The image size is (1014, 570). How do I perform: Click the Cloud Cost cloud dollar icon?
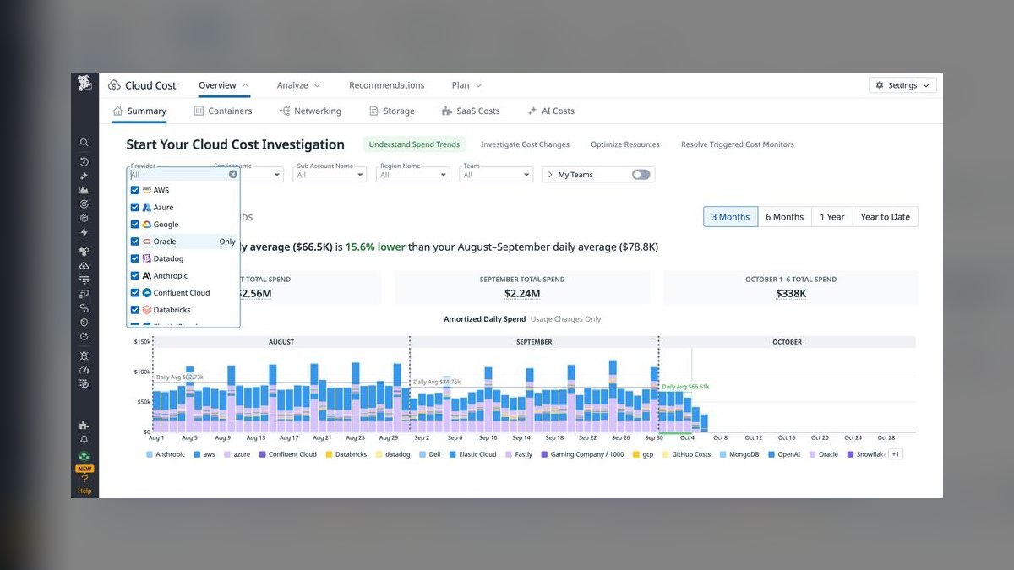[115, 85]
